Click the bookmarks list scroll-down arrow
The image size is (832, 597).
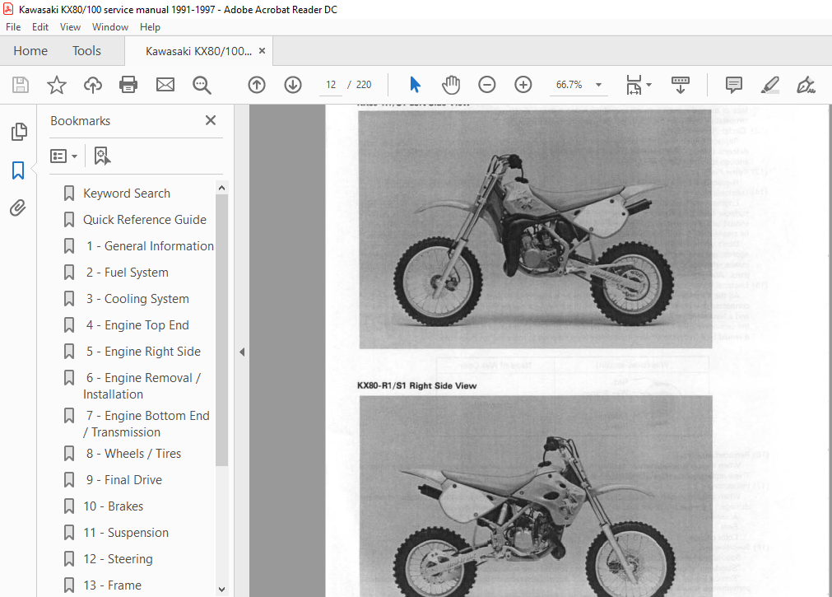point(222,589)
